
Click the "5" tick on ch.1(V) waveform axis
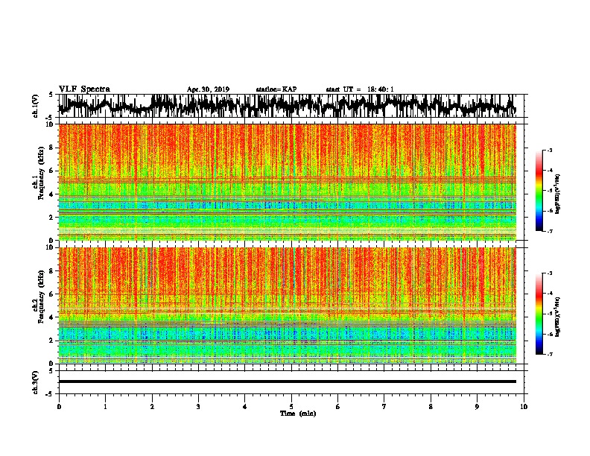(x=51, y=95)
